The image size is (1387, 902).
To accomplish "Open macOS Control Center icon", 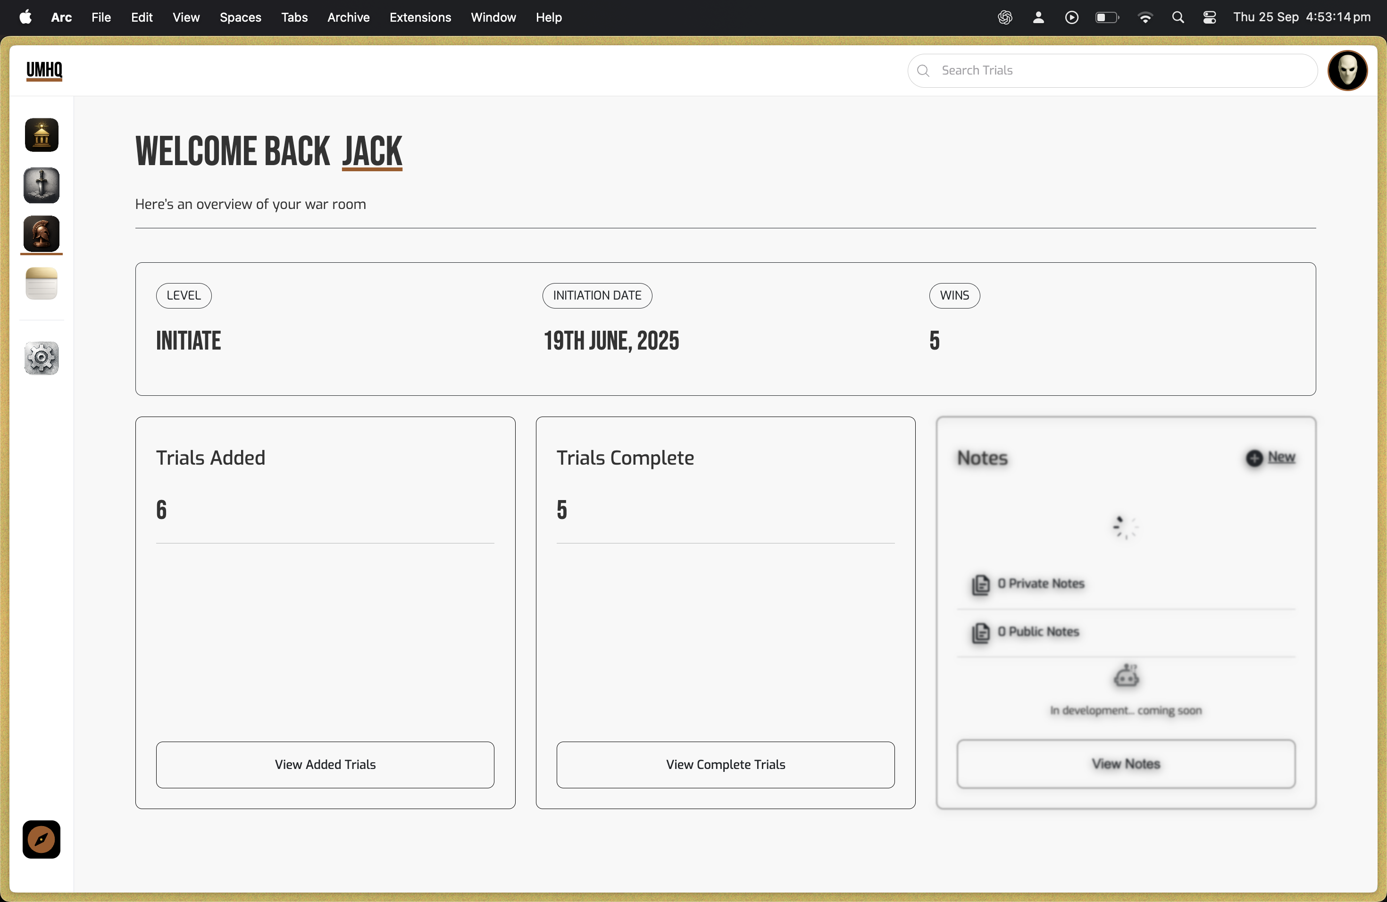I will coord(1209,17).
